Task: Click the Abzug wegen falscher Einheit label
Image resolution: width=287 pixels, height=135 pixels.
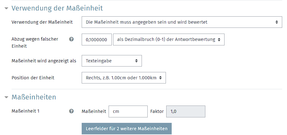Action: point(35,43)
